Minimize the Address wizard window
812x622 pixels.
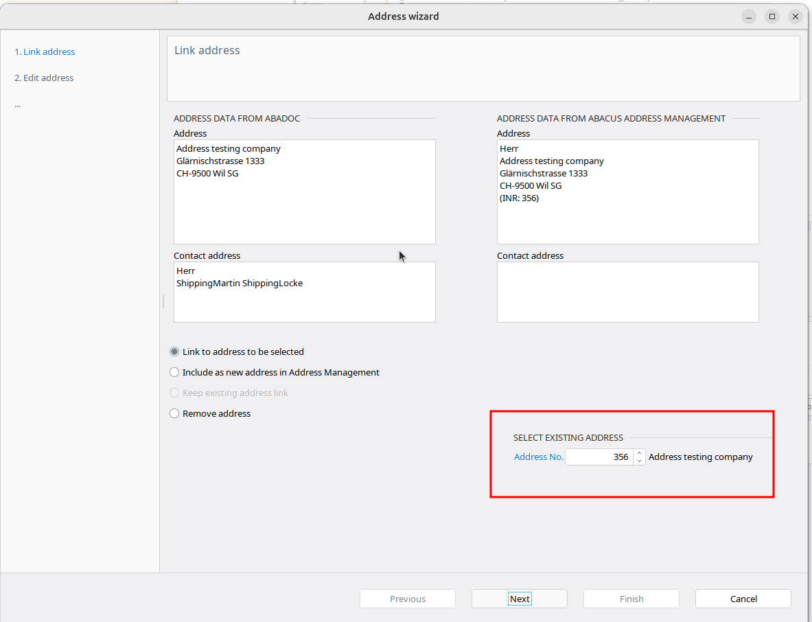pyautogui.click(x=749, y=16)
